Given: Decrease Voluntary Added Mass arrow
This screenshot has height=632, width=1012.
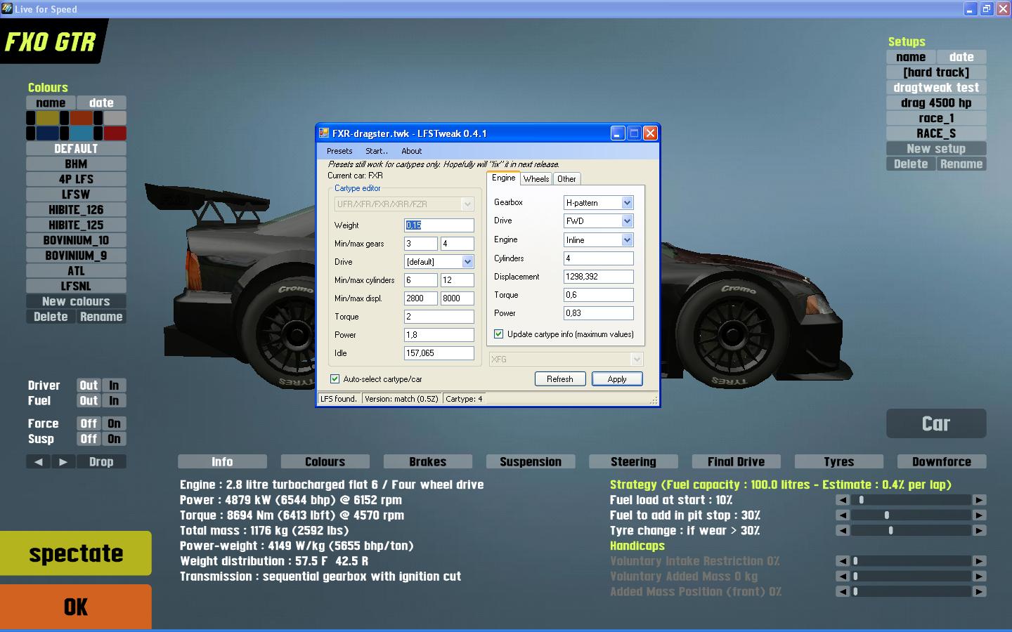Looking at the screenshot, I should click(842, 577).
